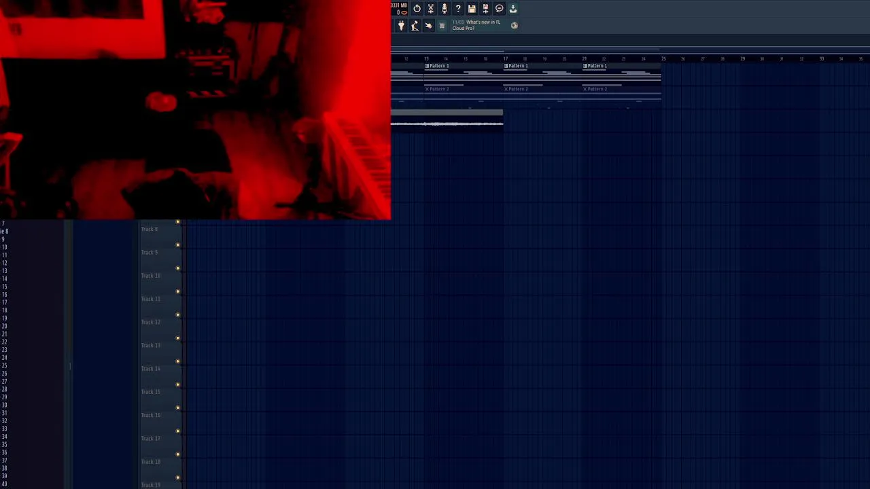This screenshot has width=870, height=489.
Task: Toggle the Track 8 mute dot
Action: (178, 245)
